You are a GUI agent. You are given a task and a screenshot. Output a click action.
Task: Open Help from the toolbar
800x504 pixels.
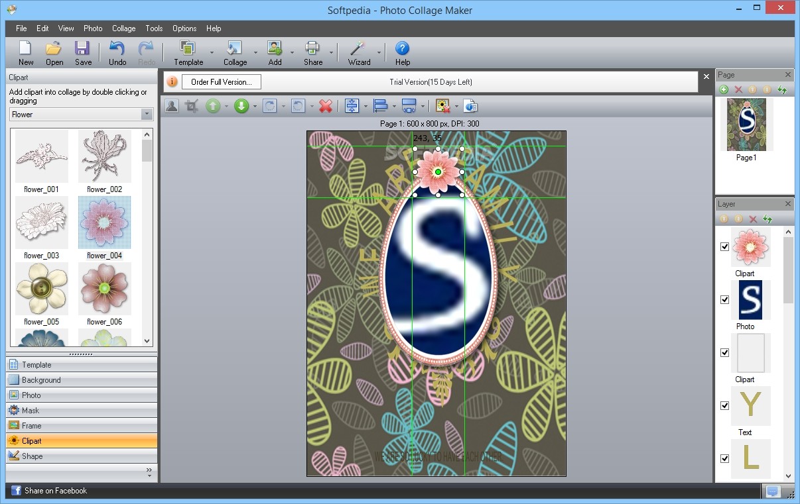click(x=403, y=53)
